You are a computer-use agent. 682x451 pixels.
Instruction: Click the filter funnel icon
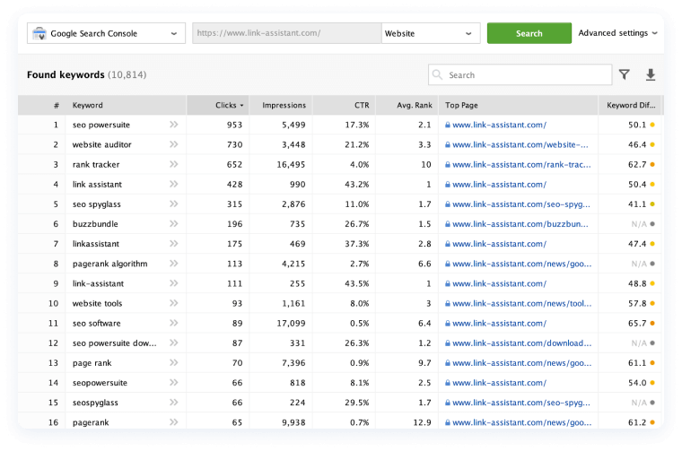(625, 75)
